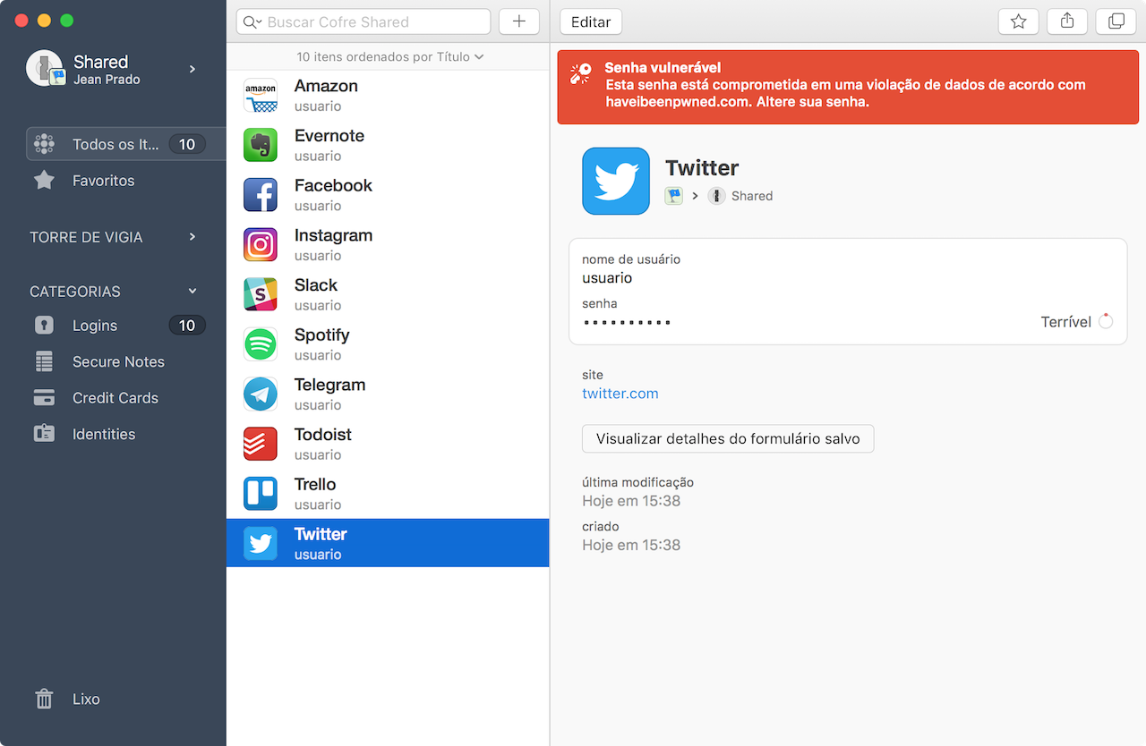
Task: Select the Trello entry title
Action: tap(315, 484)
